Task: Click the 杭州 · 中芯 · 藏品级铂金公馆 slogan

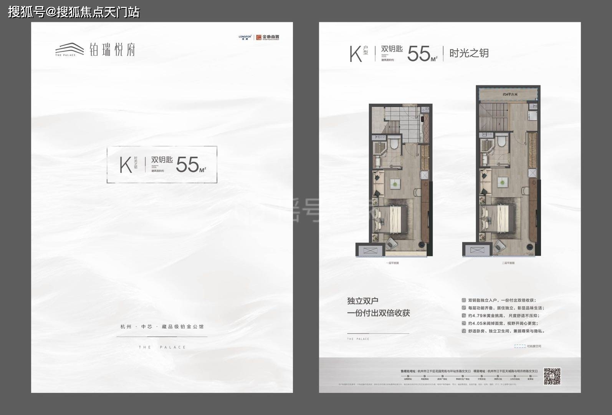Action: click(x=162, y=327)
